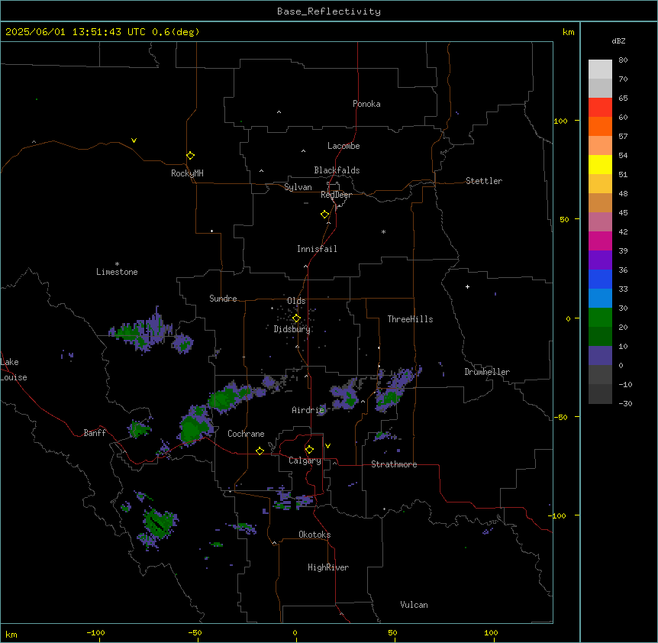The image size is (658, 643).
Task: Select the white 70-80 dBZ legend swatch
Action: click(x=600, y=69)
